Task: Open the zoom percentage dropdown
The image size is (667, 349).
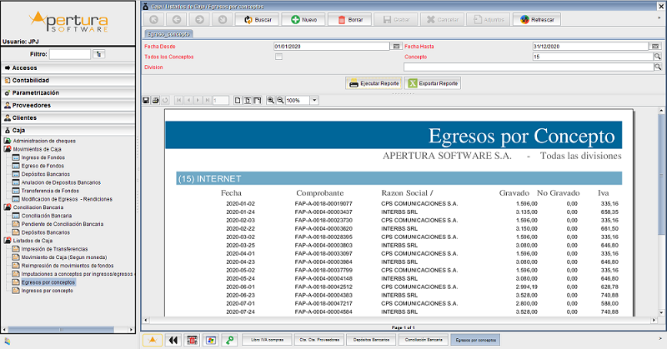Action: 314,100
